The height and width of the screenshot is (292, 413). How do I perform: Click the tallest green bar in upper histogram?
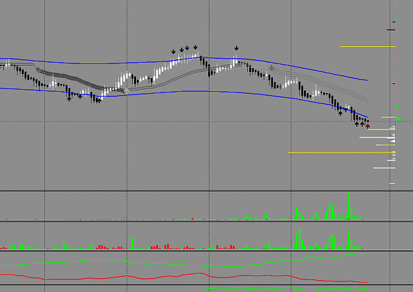click(349, 206)
